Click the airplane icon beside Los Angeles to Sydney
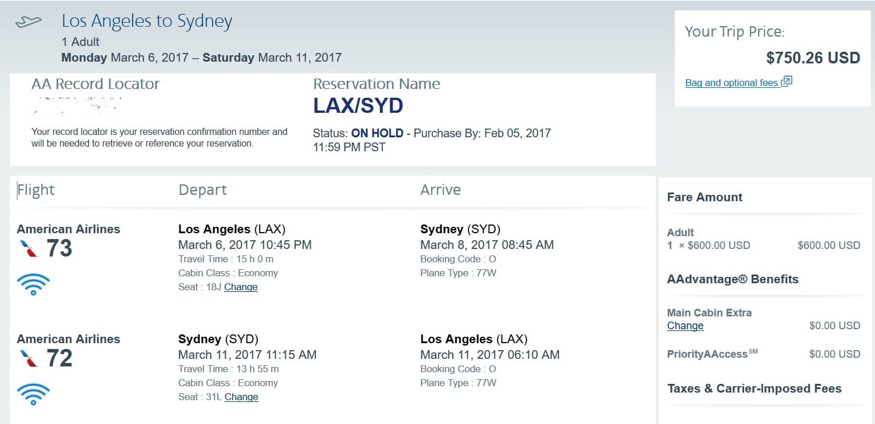 tap(29, 22)
